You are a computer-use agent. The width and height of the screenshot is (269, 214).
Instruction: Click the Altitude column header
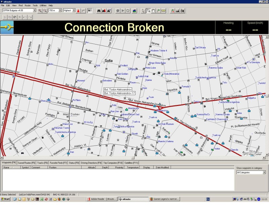pyautogui.click(x=88, y=167)
